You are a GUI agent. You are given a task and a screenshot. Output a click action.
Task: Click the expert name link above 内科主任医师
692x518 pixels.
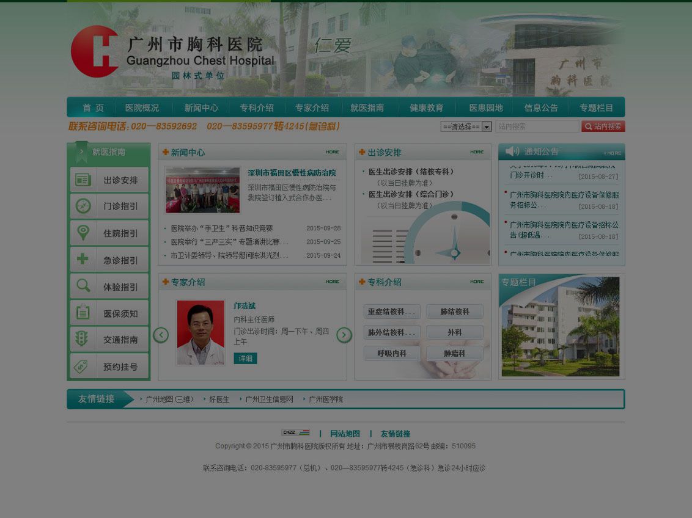[x=245, y=306]
